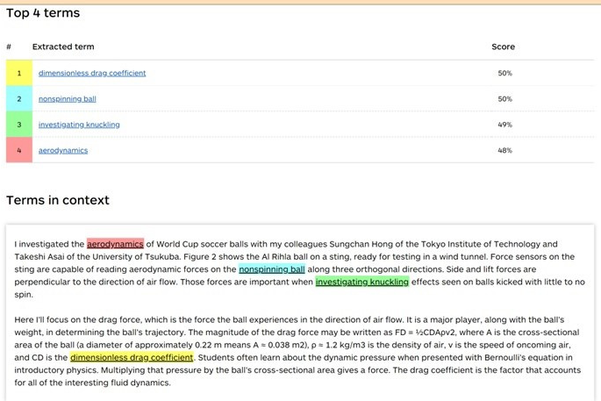601x401 pixels.
Task: Click the Terms in context heading
Action: coord(58,200)
